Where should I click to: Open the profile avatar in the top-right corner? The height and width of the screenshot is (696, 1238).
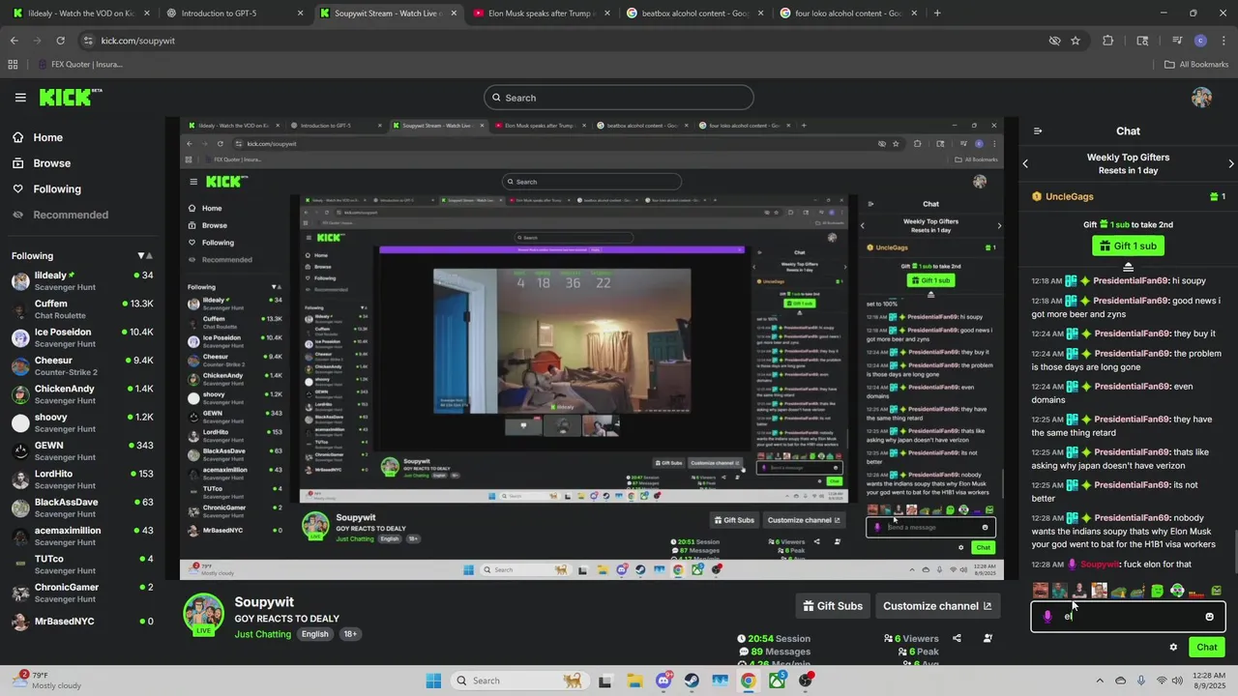[1201, 98]
